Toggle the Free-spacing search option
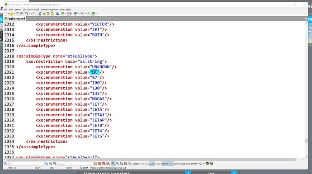 point(142,164)
